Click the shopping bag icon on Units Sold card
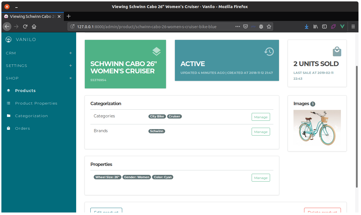The width and height of the screenshot is (361, 215). tap(337, 52)
